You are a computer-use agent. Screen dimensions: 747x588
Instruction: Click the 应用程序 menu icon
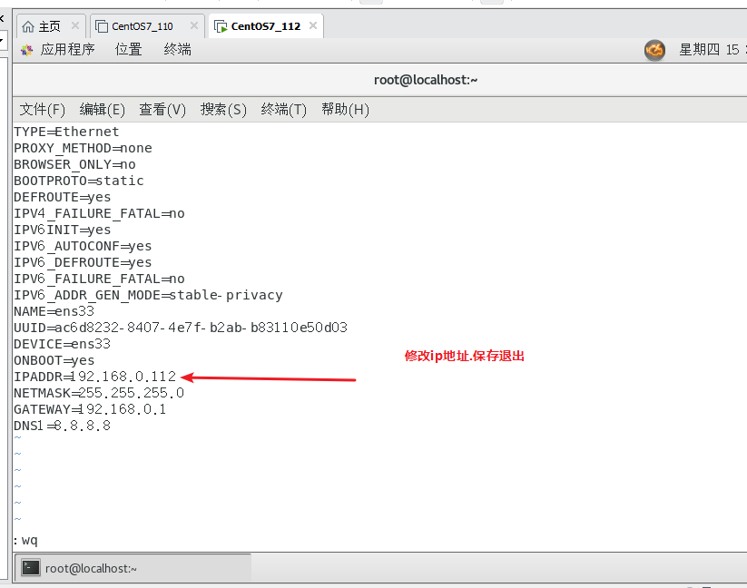pyautogui.click(x=26, y=50)
